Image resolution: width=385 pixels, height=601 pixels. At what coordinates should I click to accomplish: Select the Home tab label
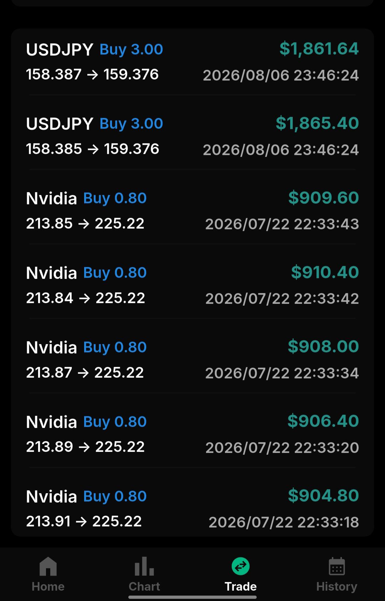(x=48, y=586)
